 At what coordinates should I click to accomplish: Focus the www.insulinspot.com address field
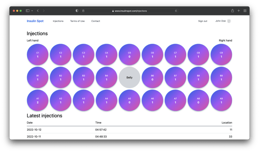pos(129,11)
